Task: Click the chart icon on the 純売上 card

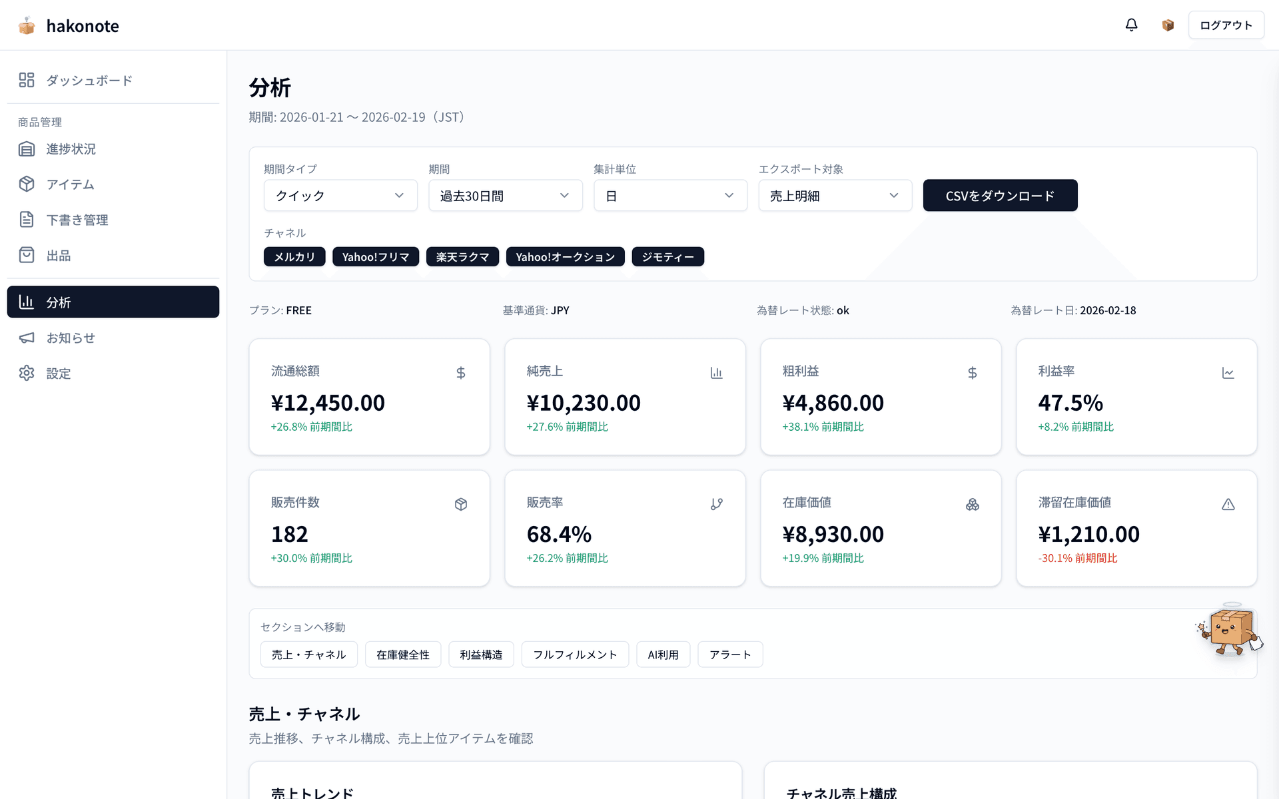Action: tap(716, 372)
